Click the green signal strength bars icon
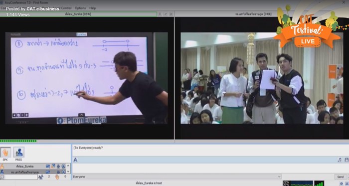The width and height of the screenshot is (349, 186). click(x=319, y=184)
